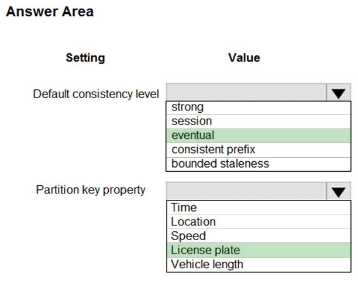
Task: Open the Default consistency level dropdown arrow
Action: coord(338,92)
